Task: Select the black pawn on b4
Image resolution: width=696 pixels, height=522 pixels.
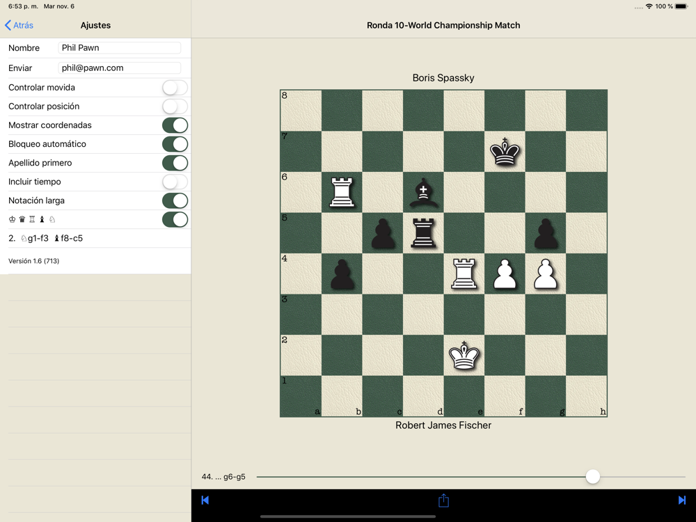Action: click(342, 274)
